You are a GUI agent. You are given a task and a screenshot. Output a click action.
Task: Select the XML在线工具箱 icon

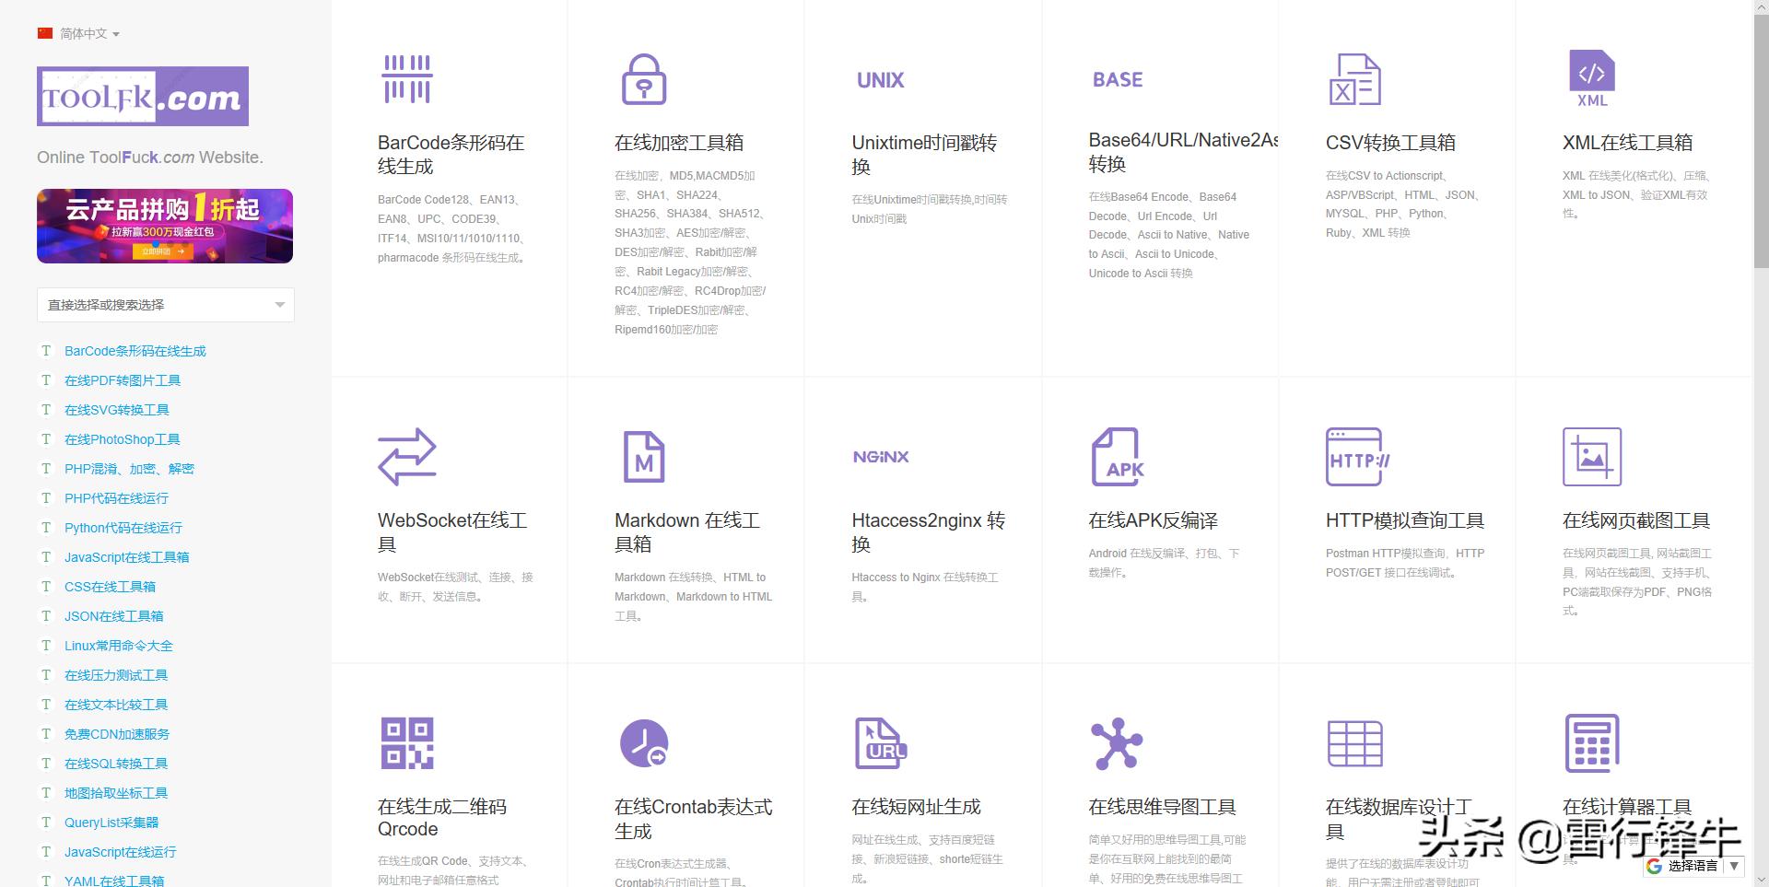[x=1591, y=78]
